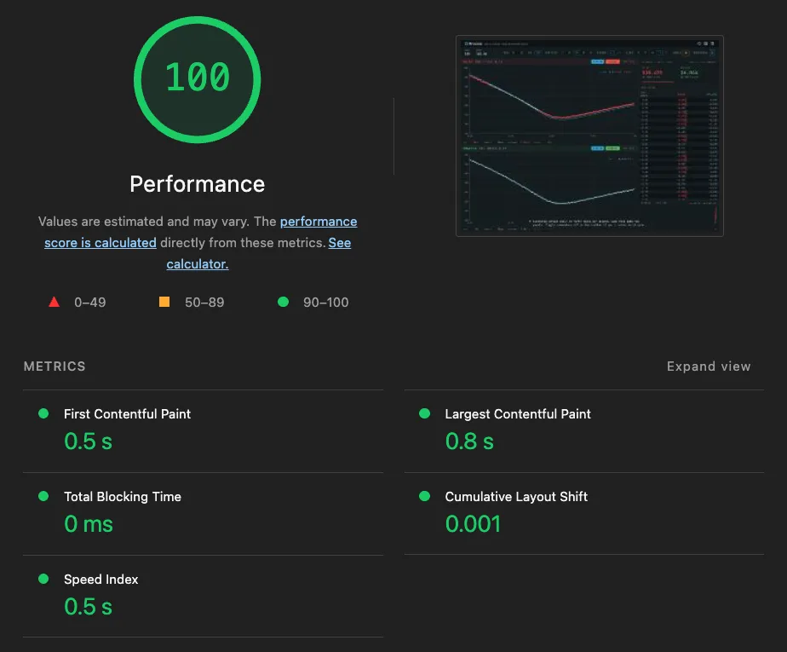The height and width of the screenshot is (652, 787).
Task: Click the green dot beside Speed Index
Action: click(x=43, y=579)
